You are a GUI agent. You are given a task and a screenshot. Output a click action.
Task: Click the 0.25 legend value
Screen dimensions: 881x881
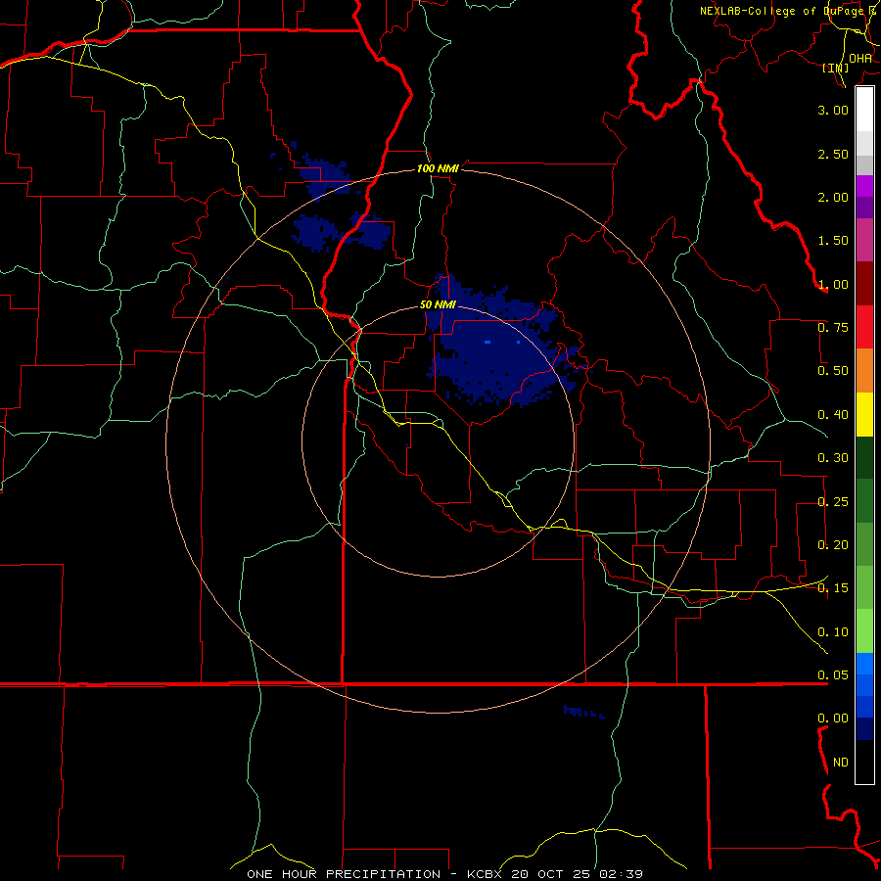[x=833, y=502]
